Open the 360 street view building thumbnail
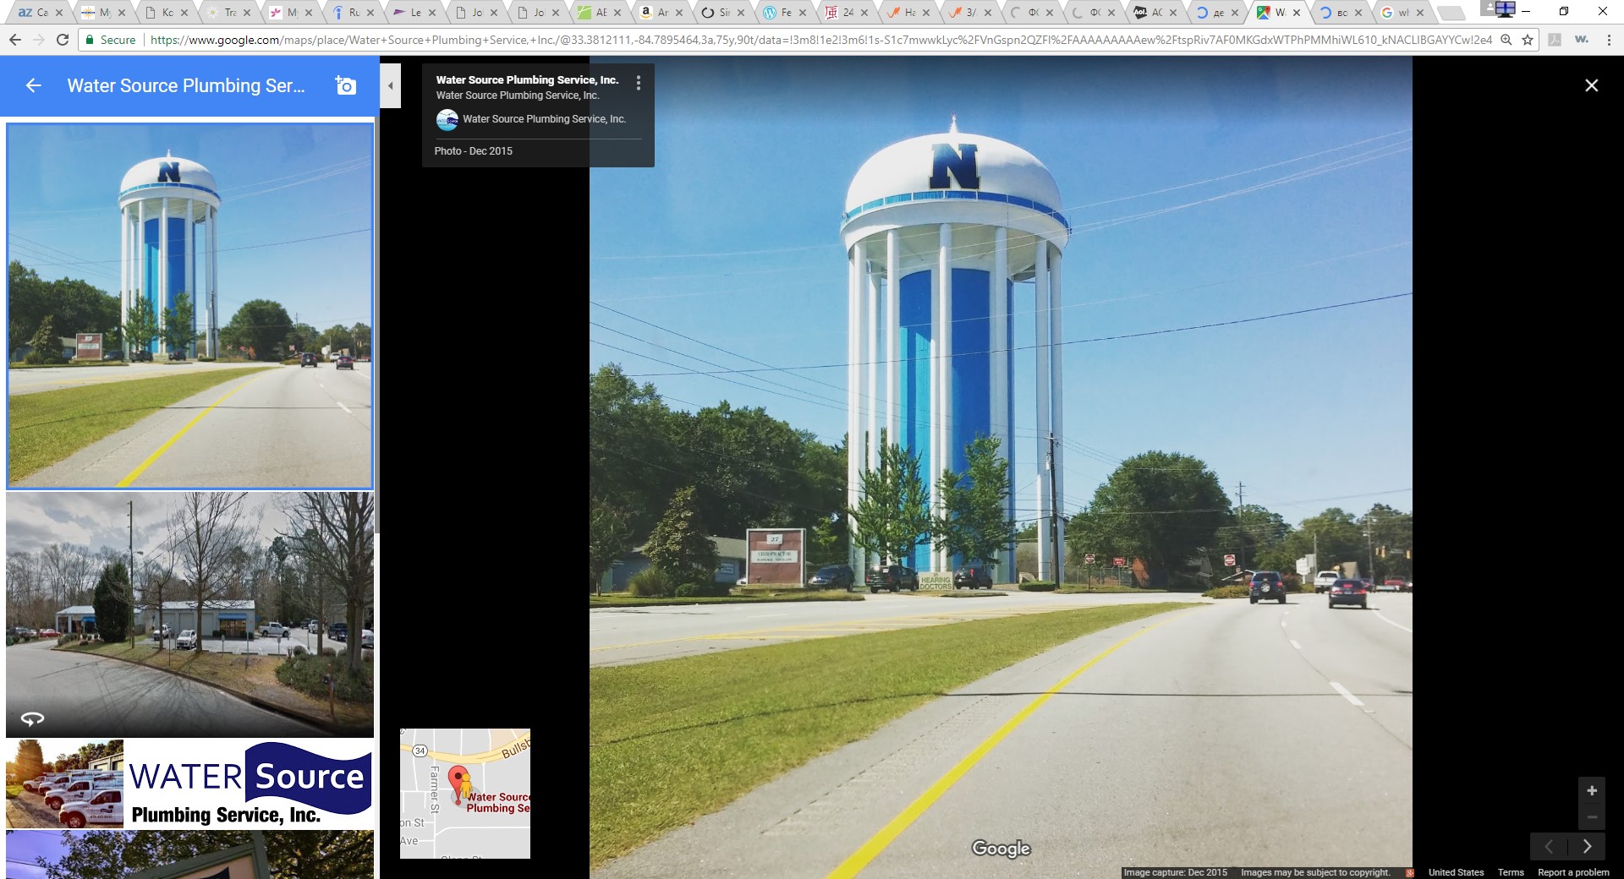The height and width of the screenshot is (879, 1624). point(189,614)
